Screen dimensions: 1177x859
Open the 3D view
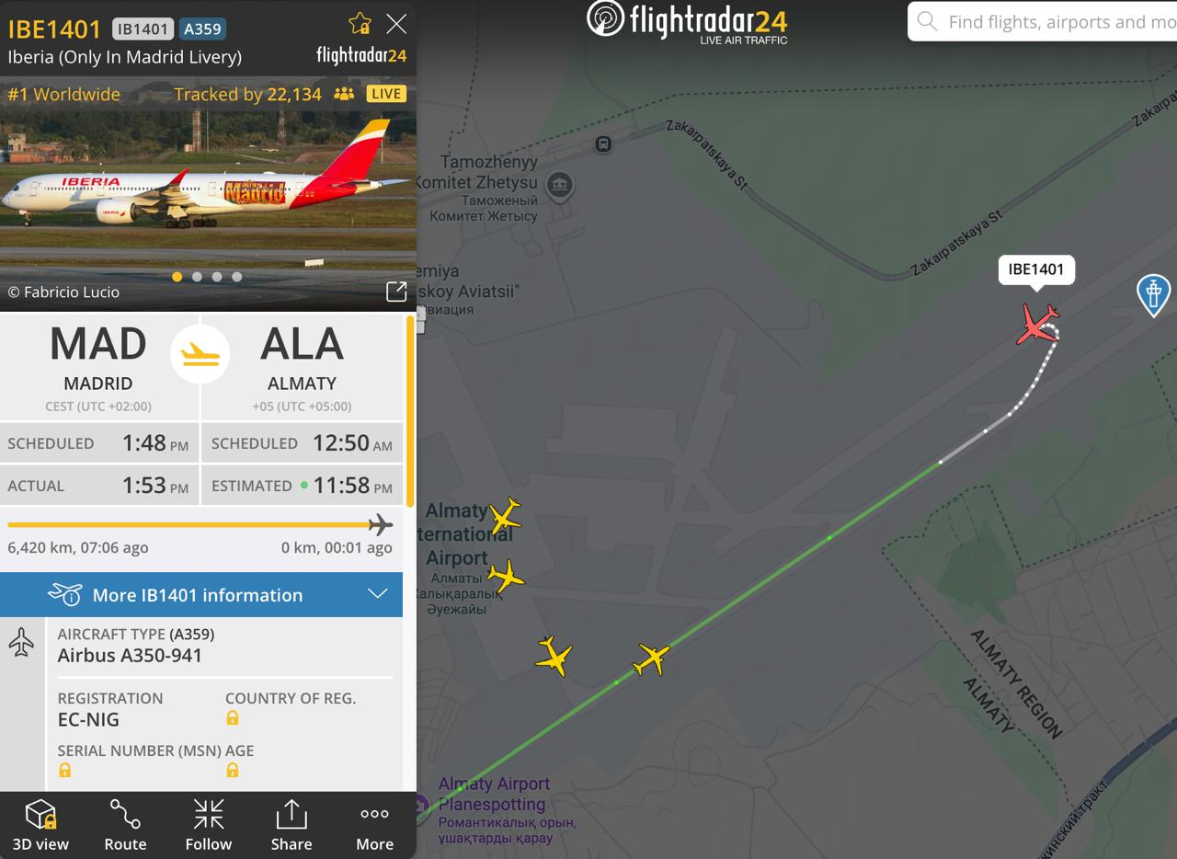(x=40, y=825)
